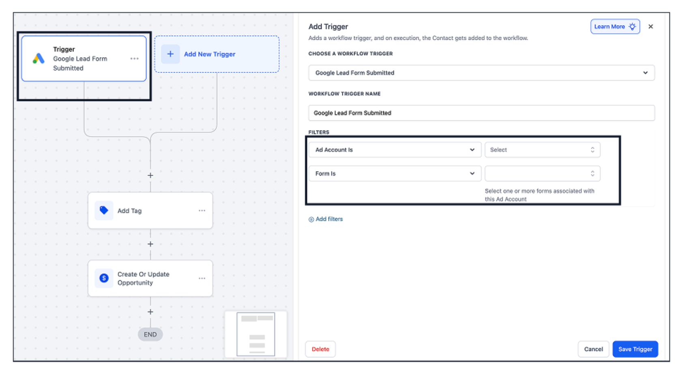The width and height of the screenshot is (683, 374).
Task: Click the Workflow Trigger Name field
Action: (x=481, y=113)
